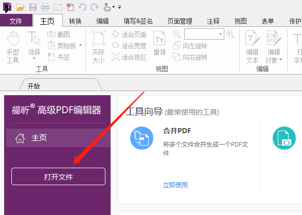The image size is (302, 215).
Task: Click the 立即使用 link under 合并PDF
Action: pyautogui.click(x=175, y=185)
